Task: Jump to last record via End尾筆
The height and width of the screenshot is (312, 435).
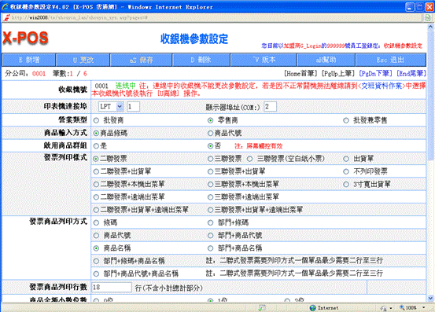Action: coord(411,73)
